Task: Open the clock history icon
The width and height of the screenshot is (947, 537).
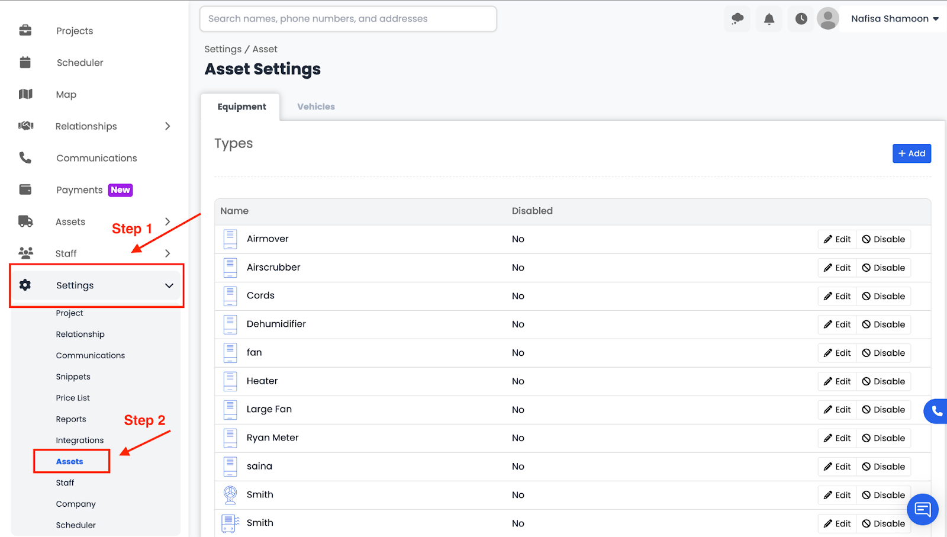Action: coord(801,19)
